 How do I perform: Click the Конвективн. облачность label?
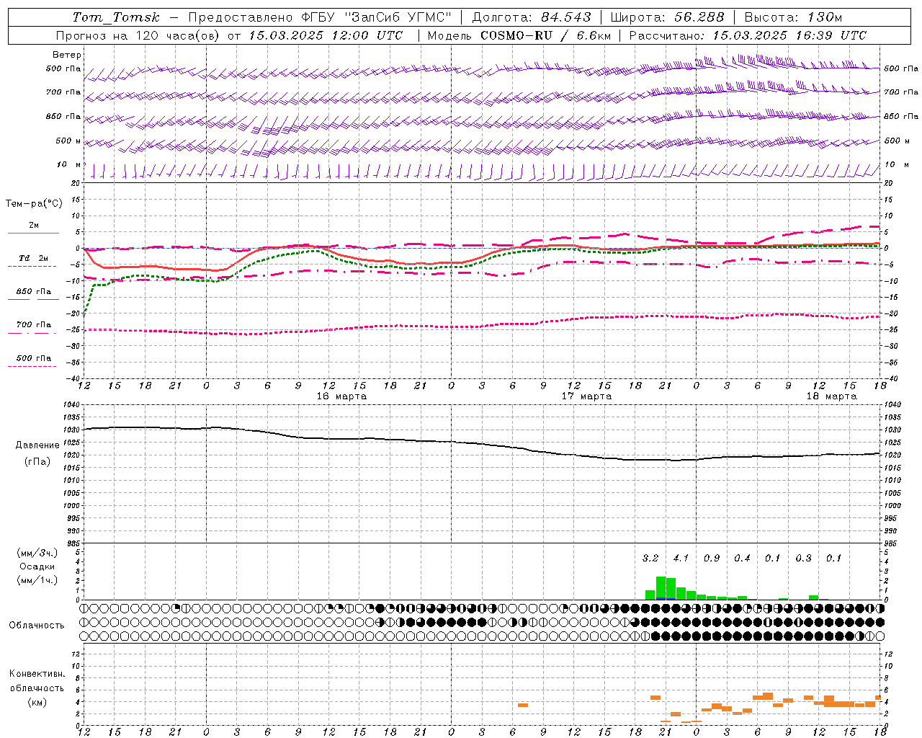pos(37,688)
